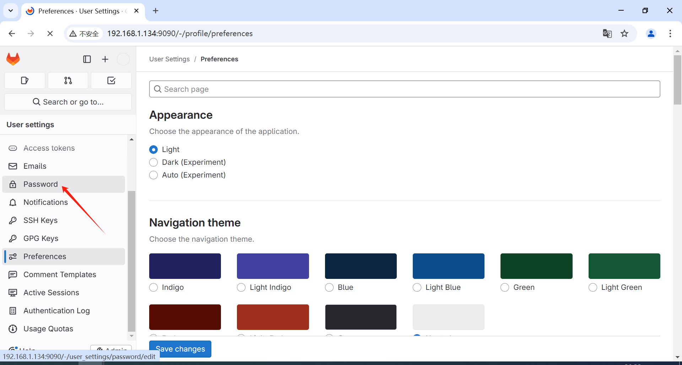
Task: Click the sidebar scroll up arrow
Action: (131, 140)
